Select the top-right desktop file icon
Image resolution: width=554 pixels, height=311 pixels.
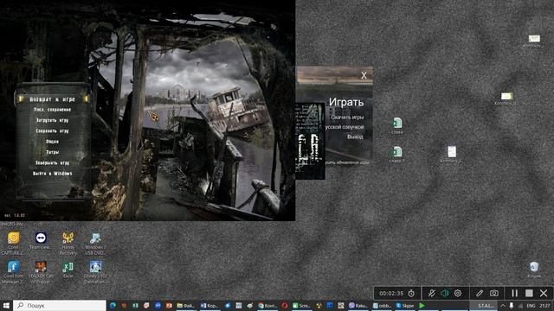[534, 41]
